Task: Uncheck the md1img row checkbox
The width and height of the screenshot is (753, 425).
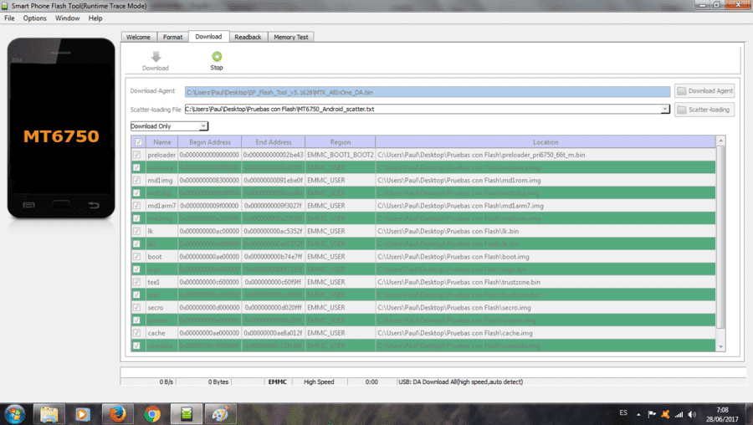Action: click(x=137, y=180)
